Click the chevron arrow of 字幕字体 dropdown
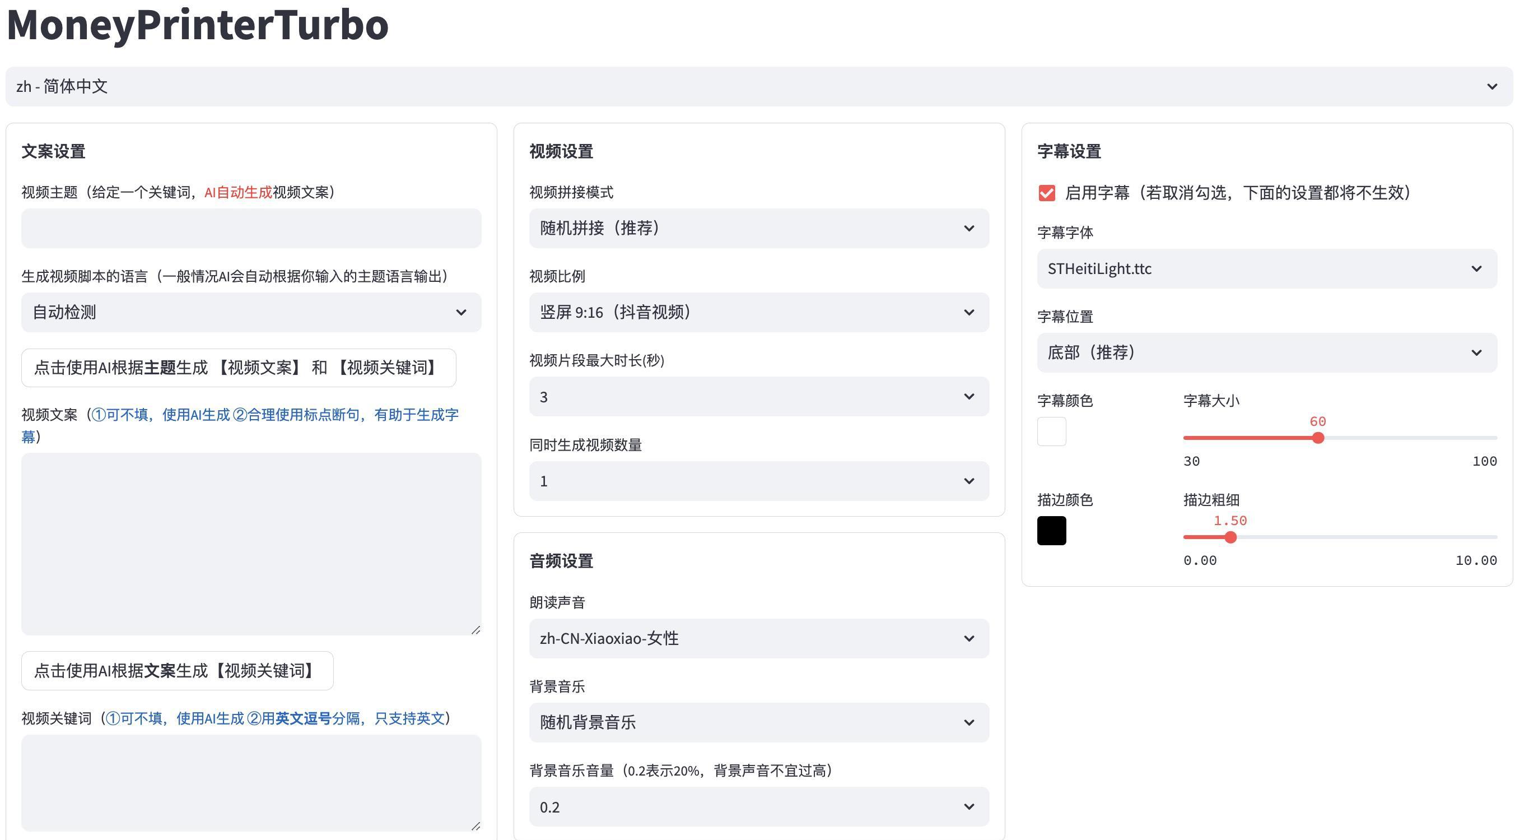 click(x=1477, y=269)
